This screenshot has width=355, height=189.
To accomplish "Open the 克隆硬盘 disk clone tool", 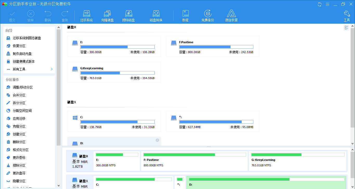I will pos(107,14).
